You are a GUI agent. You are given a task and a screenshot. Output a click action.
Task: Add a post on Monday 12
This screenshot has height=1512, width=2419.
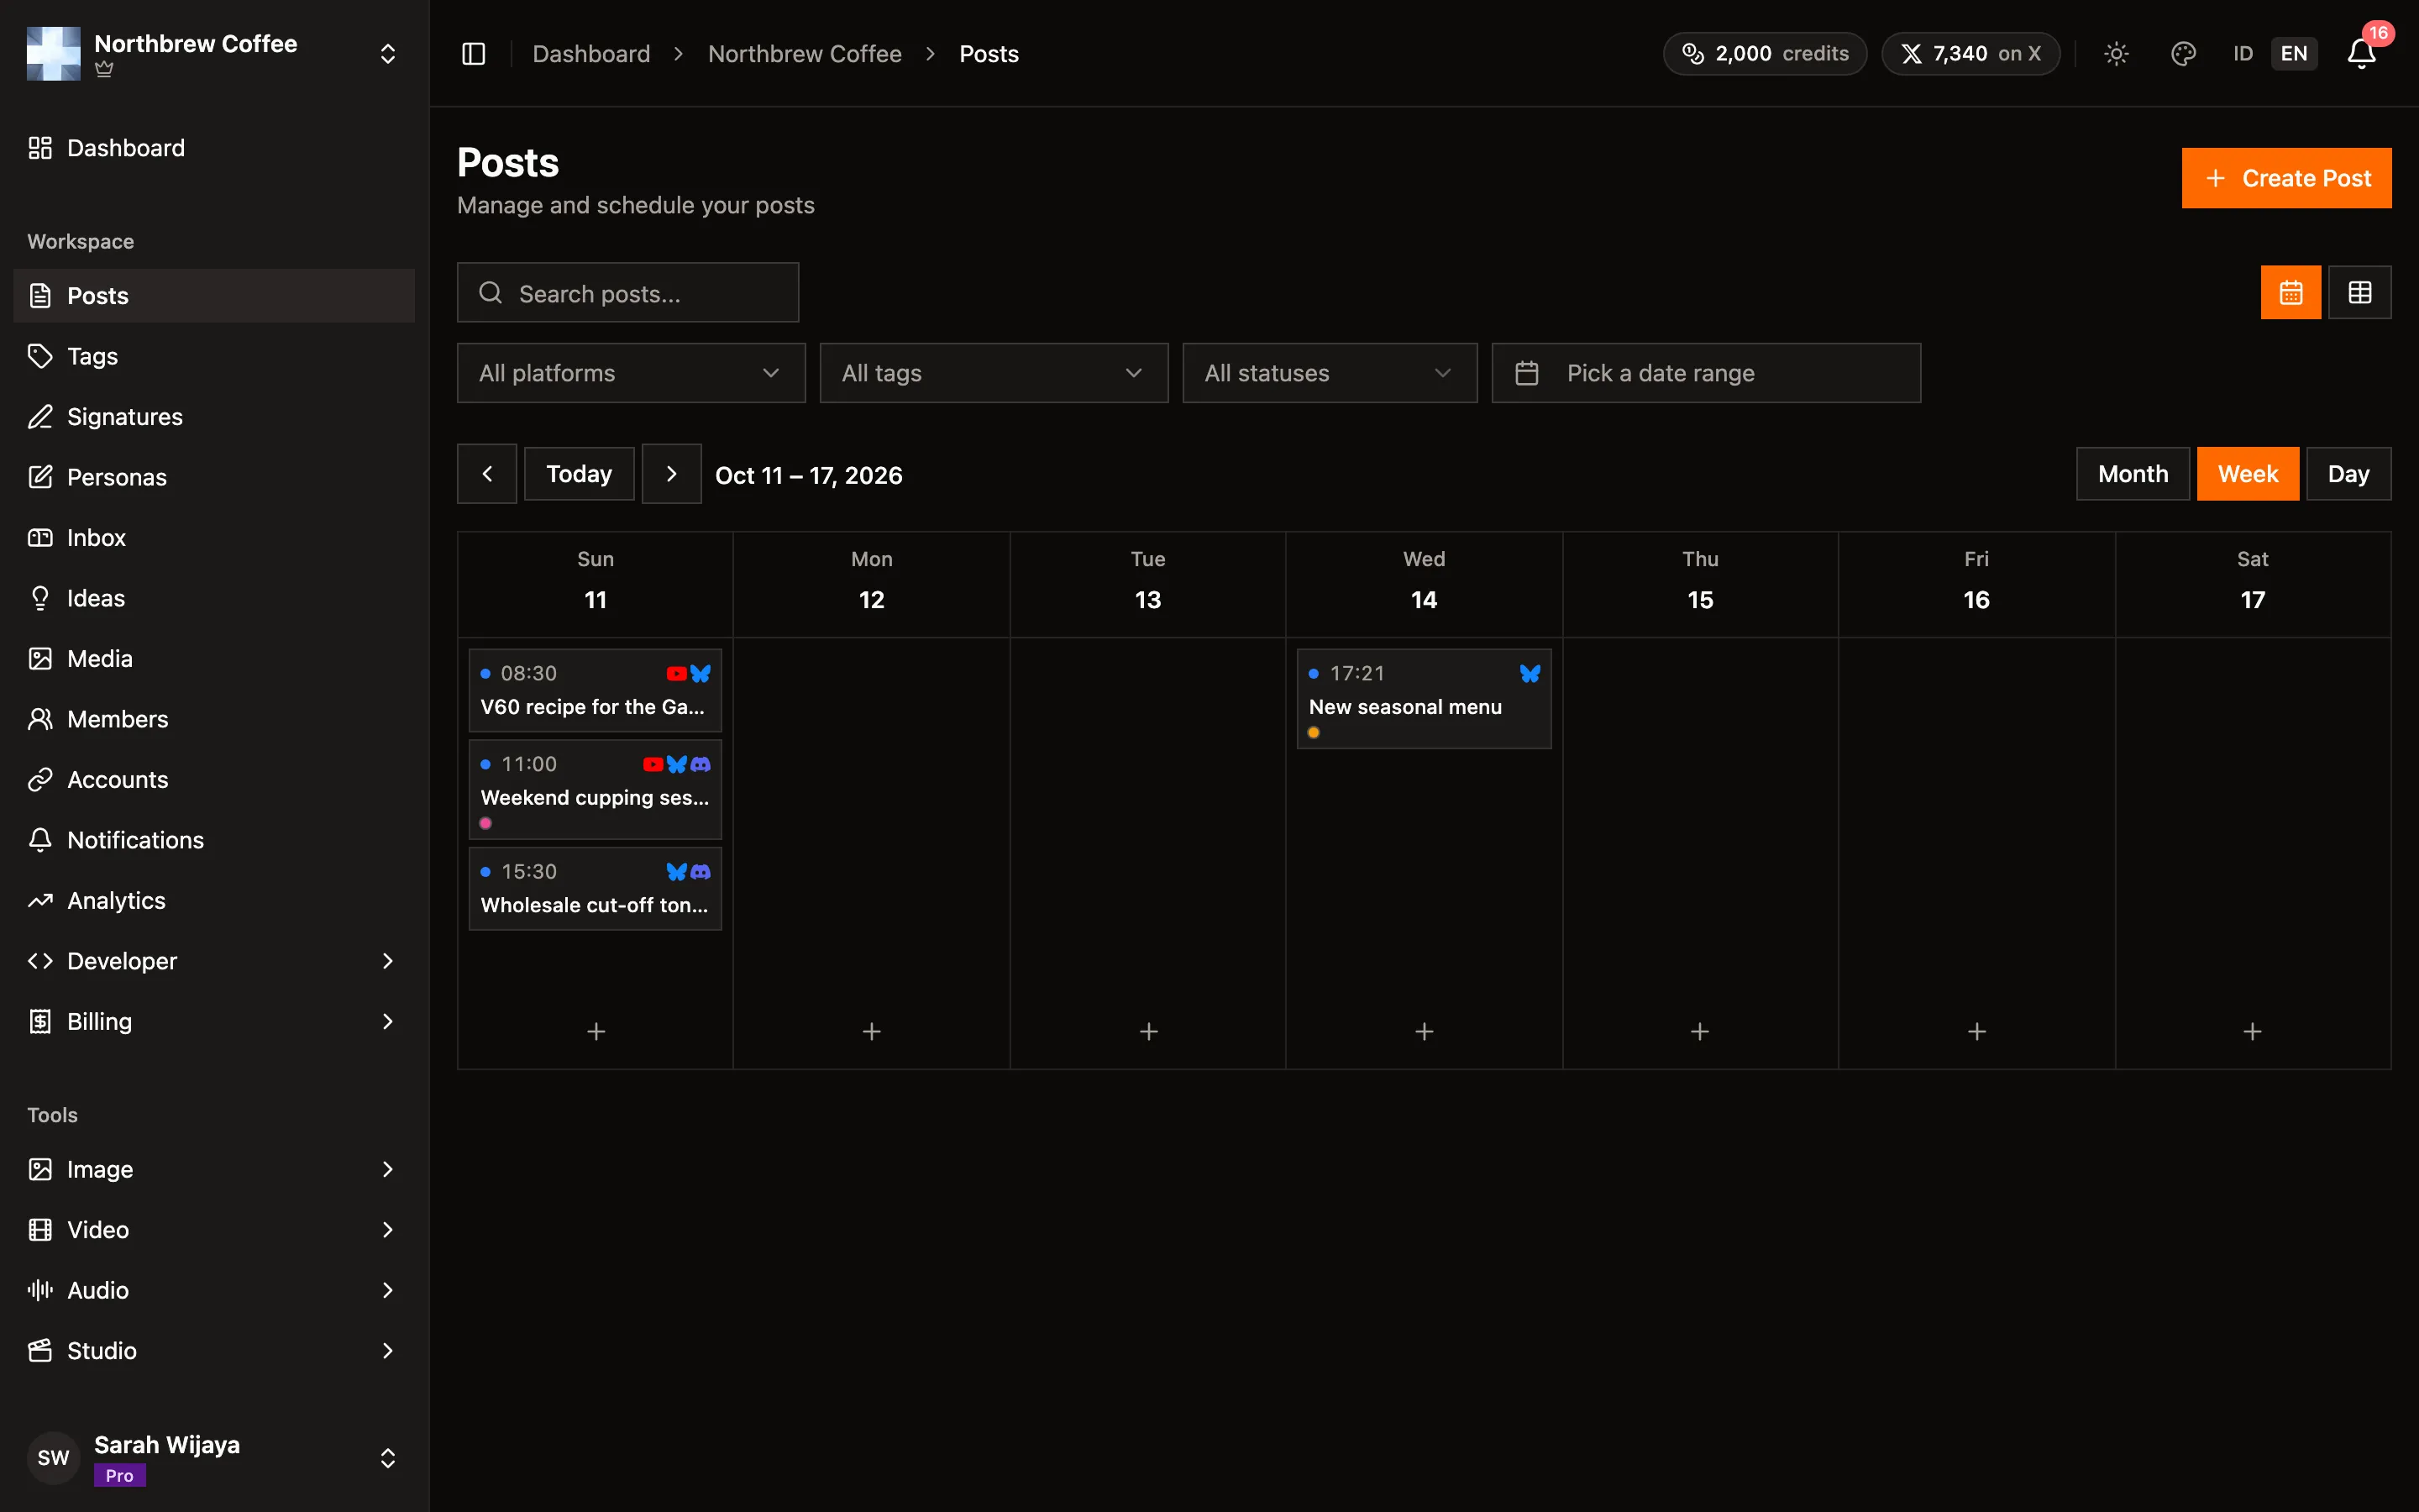tap(872, 1031)
